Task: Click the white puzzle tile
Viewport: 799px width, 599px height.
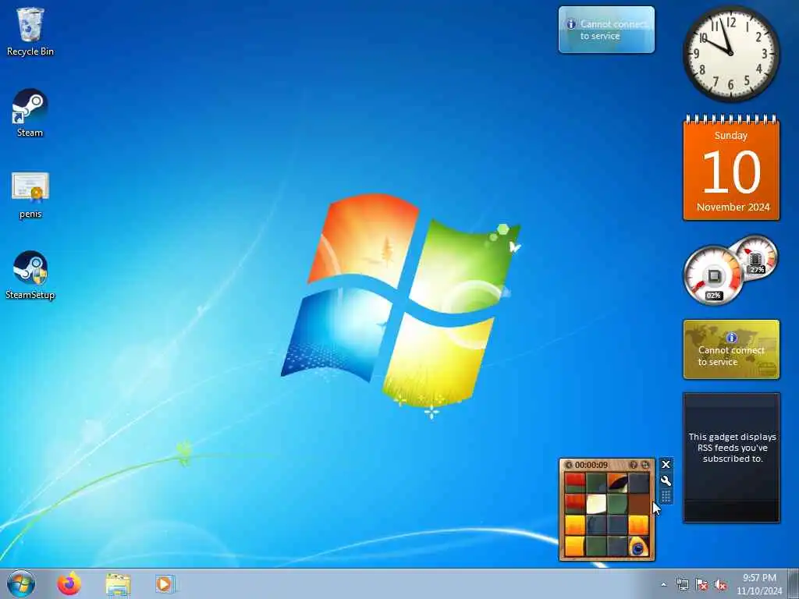Action: tap(596, 505)
